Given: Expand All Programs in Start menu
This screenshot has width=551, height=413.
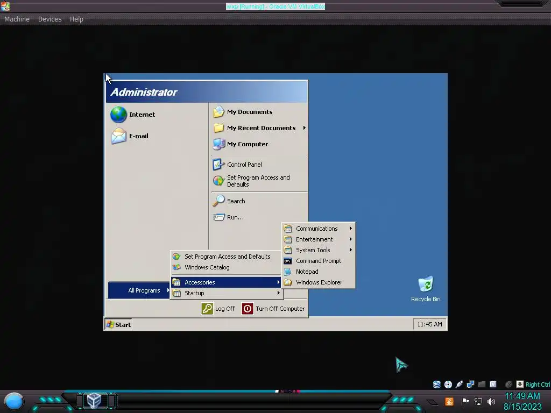Looking at the screenshot, I should tap(139, 290).
